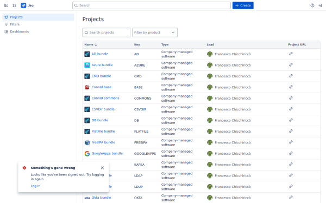The image size is (326, 203).
Task: Open the CSVDir bundle project
Action: pos(103,109)
